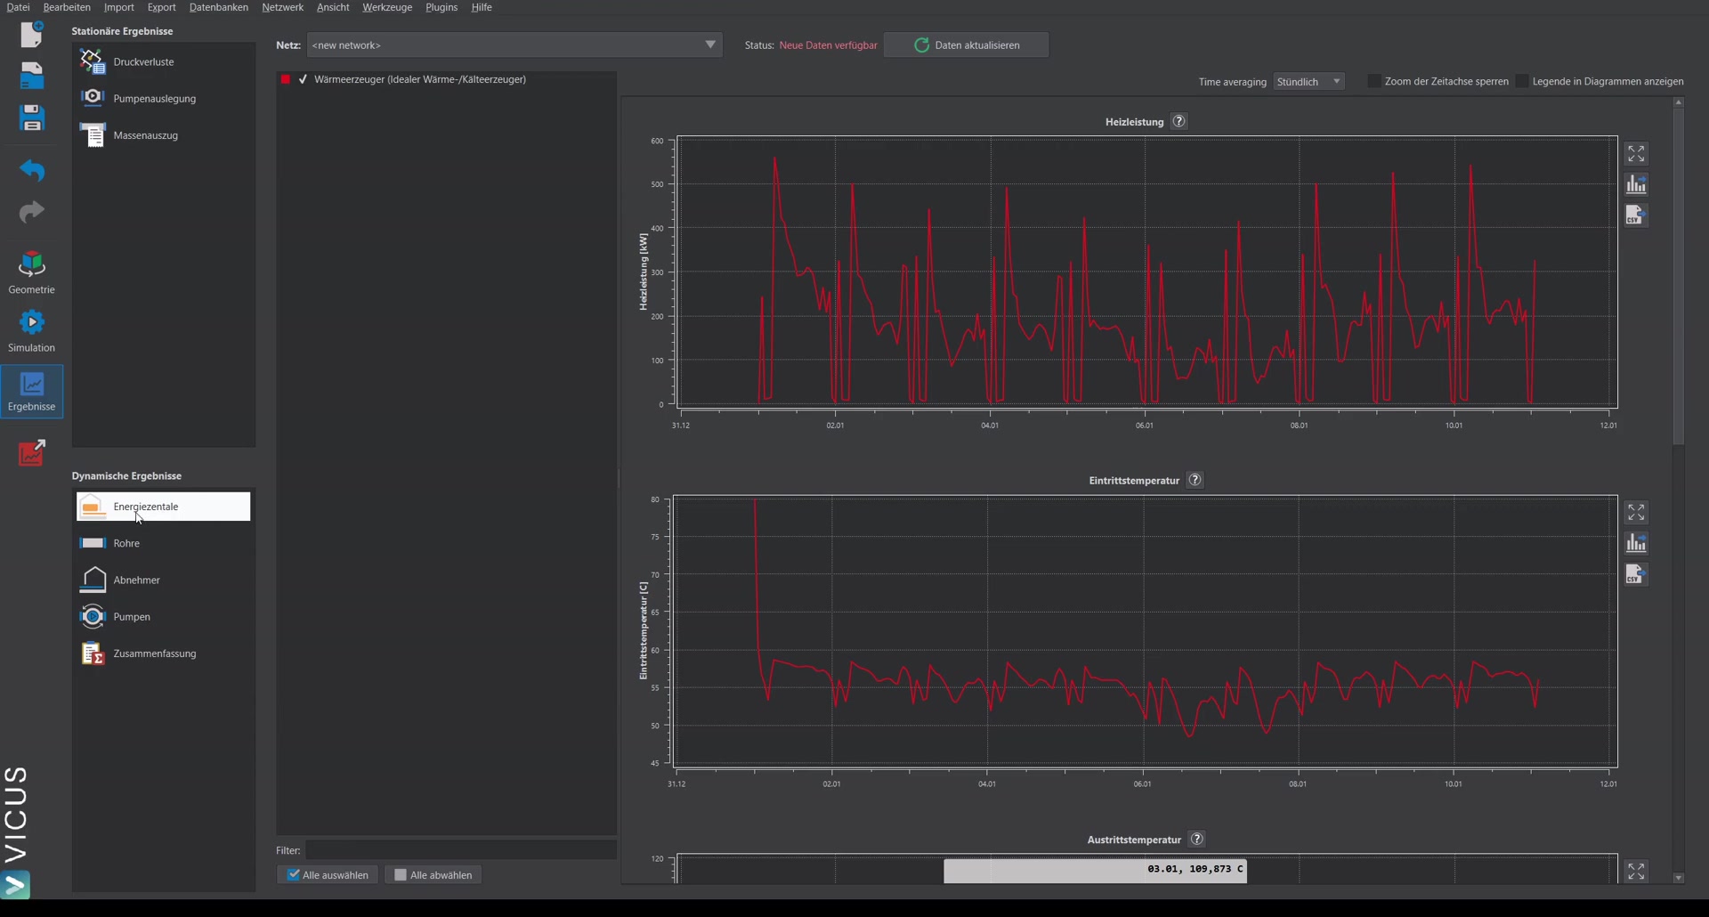This screenshot has width=1709, height=917.
Task: Export Eintrittstemperatur chart as CSV
Action: point(1636,574)
